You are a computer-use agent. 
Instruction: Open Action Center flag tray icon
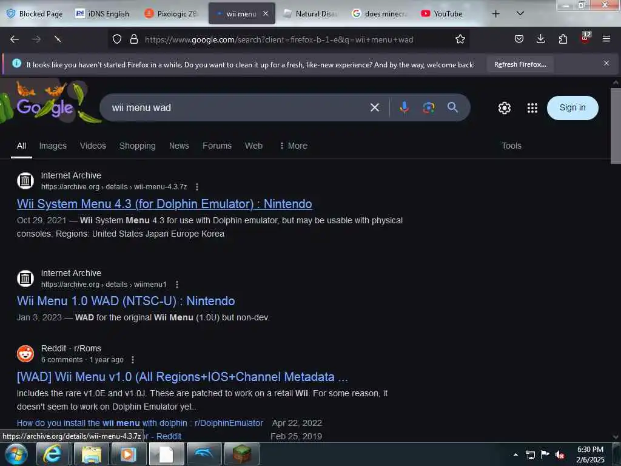(x=545, y=454)
